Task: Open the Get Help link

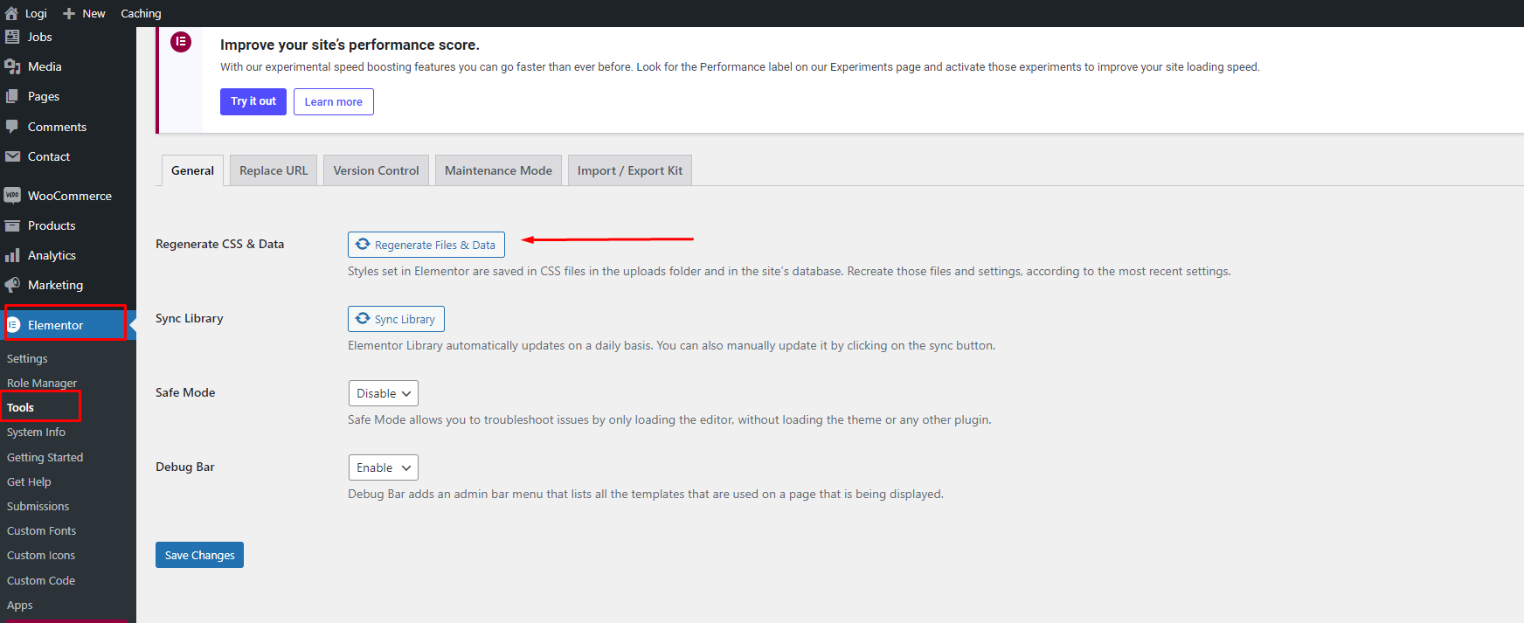Action: click(x=29, y=481)
